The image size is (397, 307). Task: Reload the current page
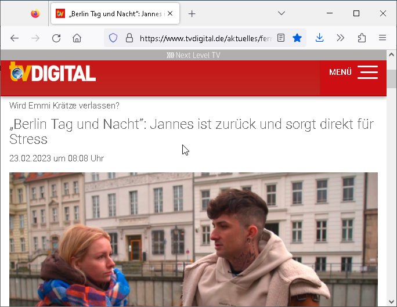coord(56,38)
